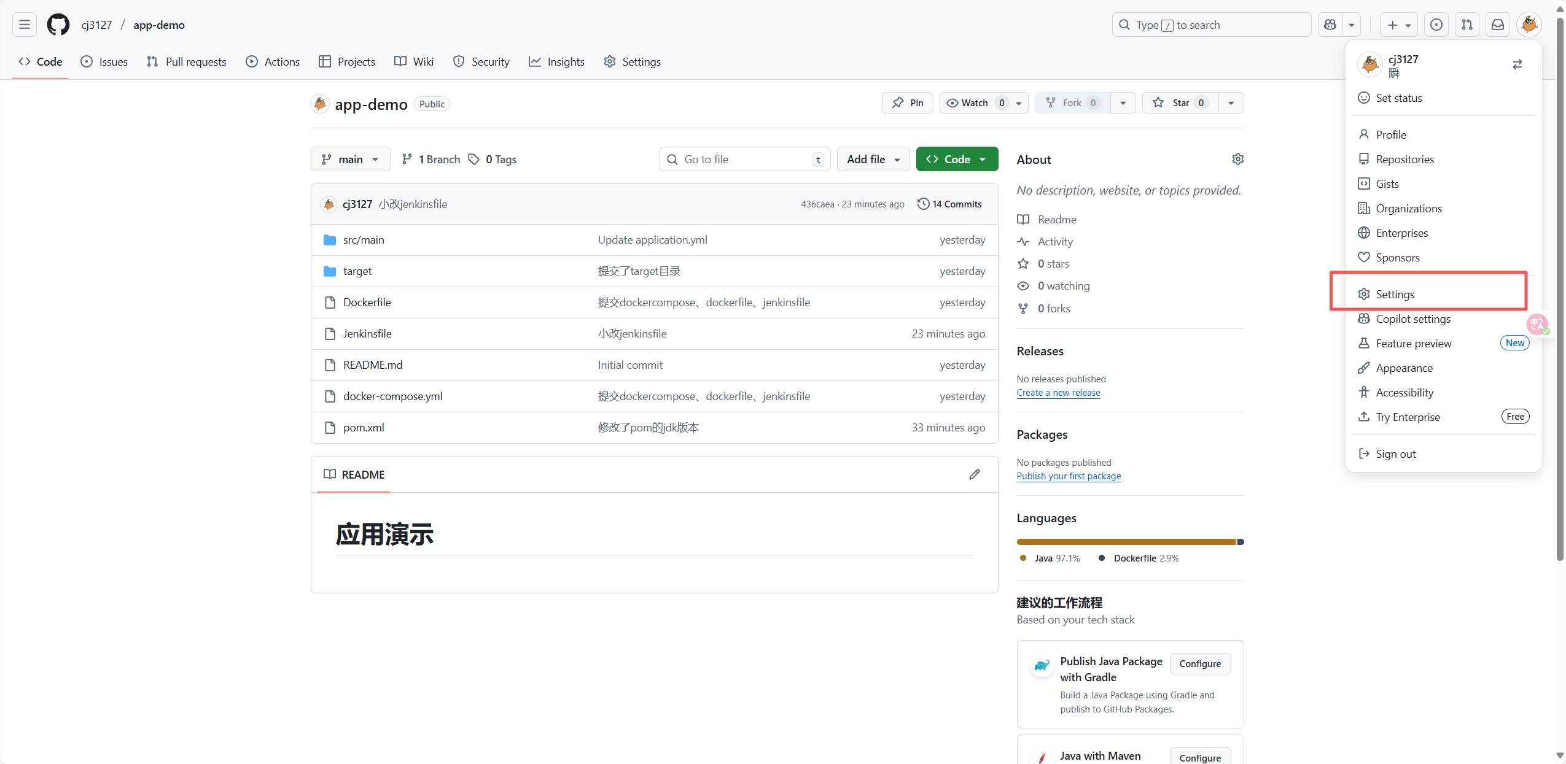Click Create a new release link

[1058, 393]
